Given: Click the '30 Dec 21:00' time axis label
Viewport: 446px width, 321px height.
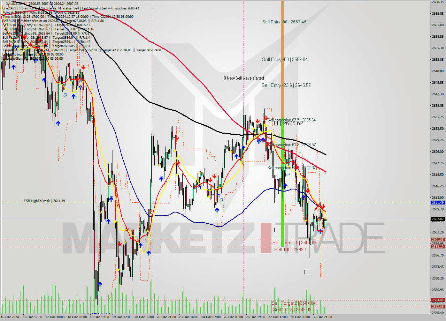Looking at the screenshot, I should (x=322, y=317).
